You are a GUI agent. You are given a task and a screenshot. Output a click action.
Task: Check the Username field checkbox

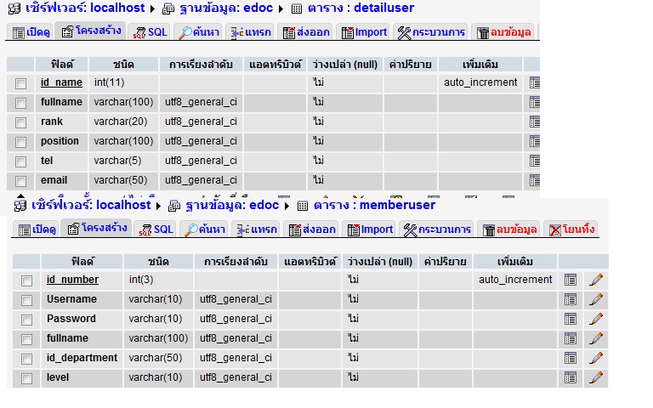click(x=26, y=301)
